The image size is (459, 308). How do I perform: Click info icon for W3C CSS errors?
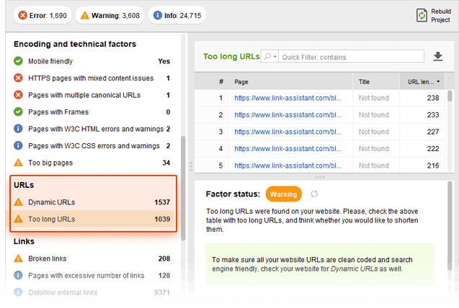(x=19, y=146)
